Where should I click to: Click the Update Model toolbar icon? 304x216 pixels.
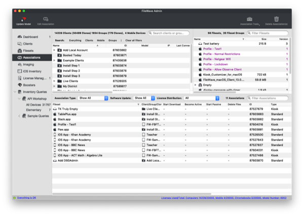(x=22, y=19)
